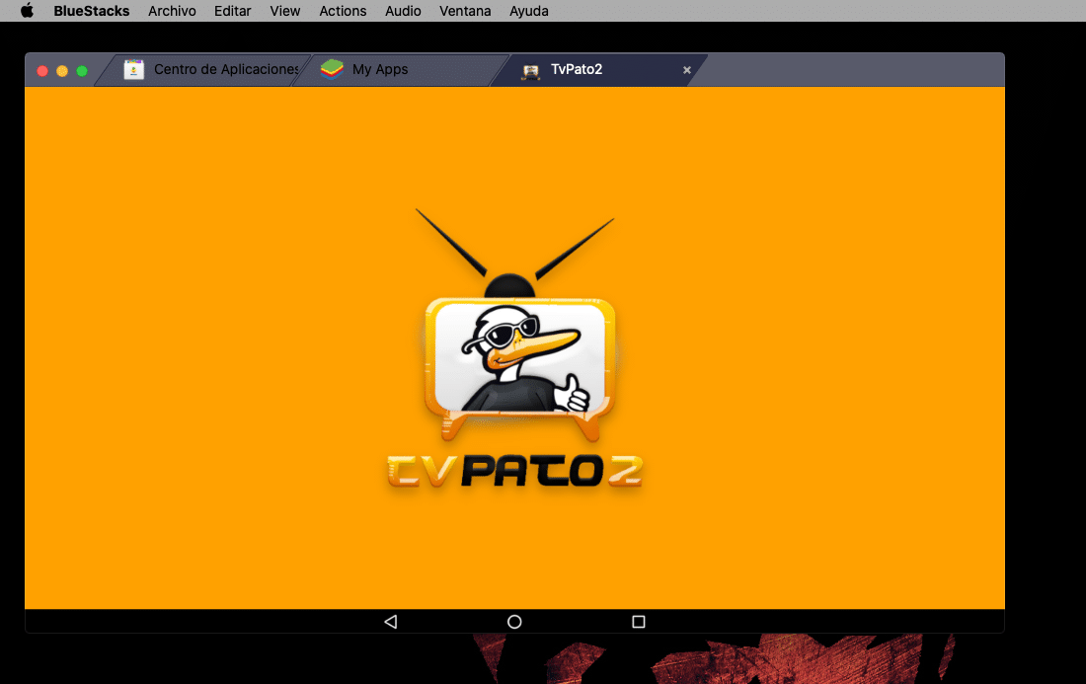Select the TvPato2 tab icon

tap(530, 70)
